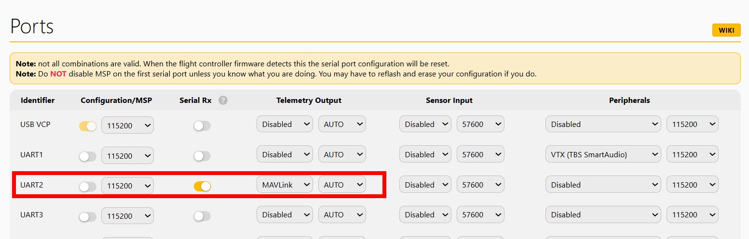Enable Serial Rx on UART1
Viewport: 749px width, 239px height.
point(202,156)
